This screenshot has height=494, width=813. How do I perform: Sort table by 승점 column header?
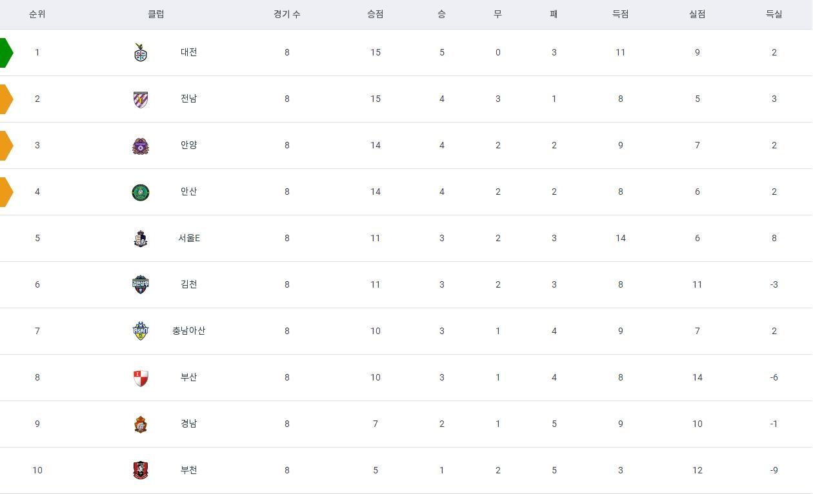pos(376,14)
